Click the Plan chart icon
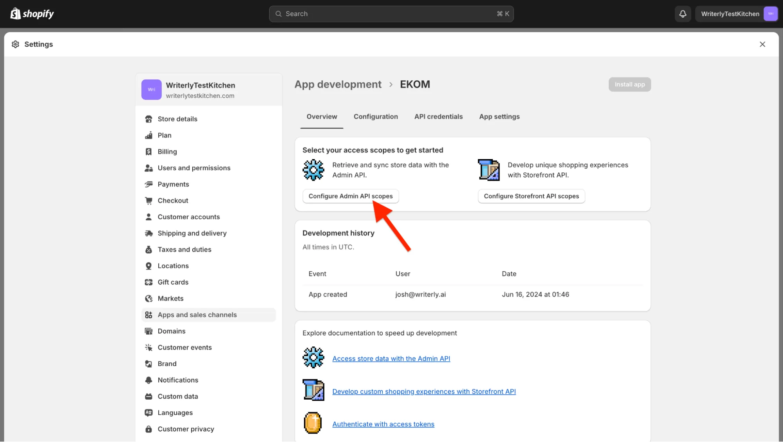Viewport: 783px width, 442px height. click(148, 136)
